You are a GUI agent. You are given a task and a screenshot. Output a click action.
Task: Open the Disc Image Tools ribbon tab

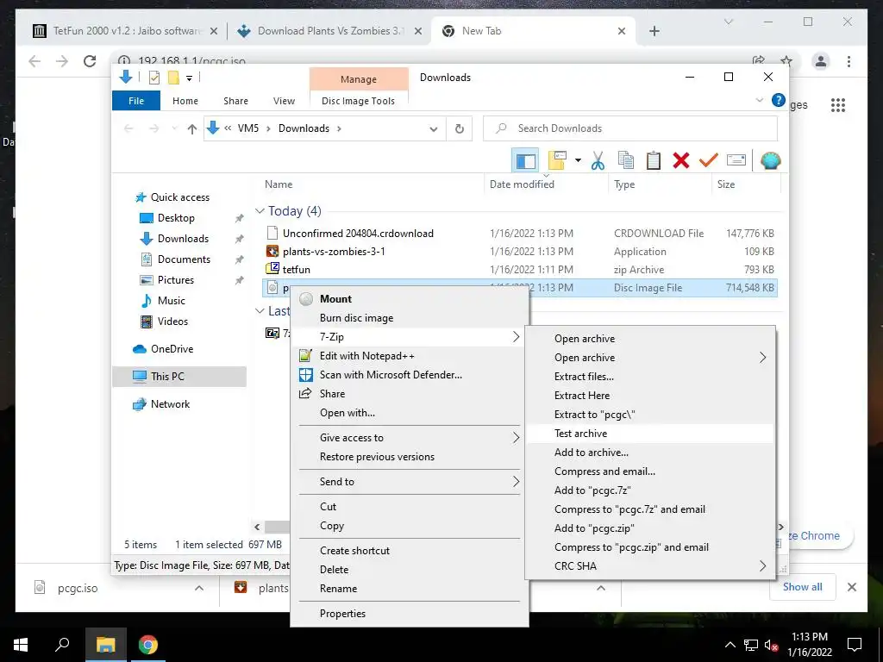click(358, 101)
